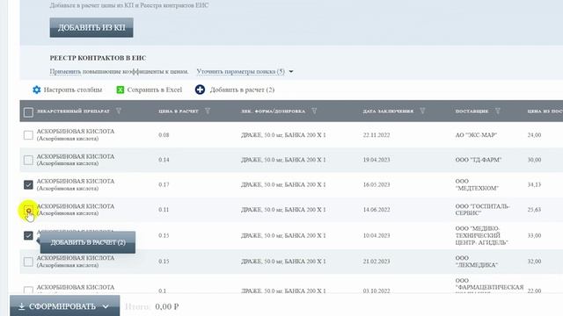Uncheck the МЕДИКО-ТЕХНИЧЕСКИЙ ЦЕНТР АГИДЕЛЬ row checkbox
Screen dimensions: 563x316
(28, 235)
